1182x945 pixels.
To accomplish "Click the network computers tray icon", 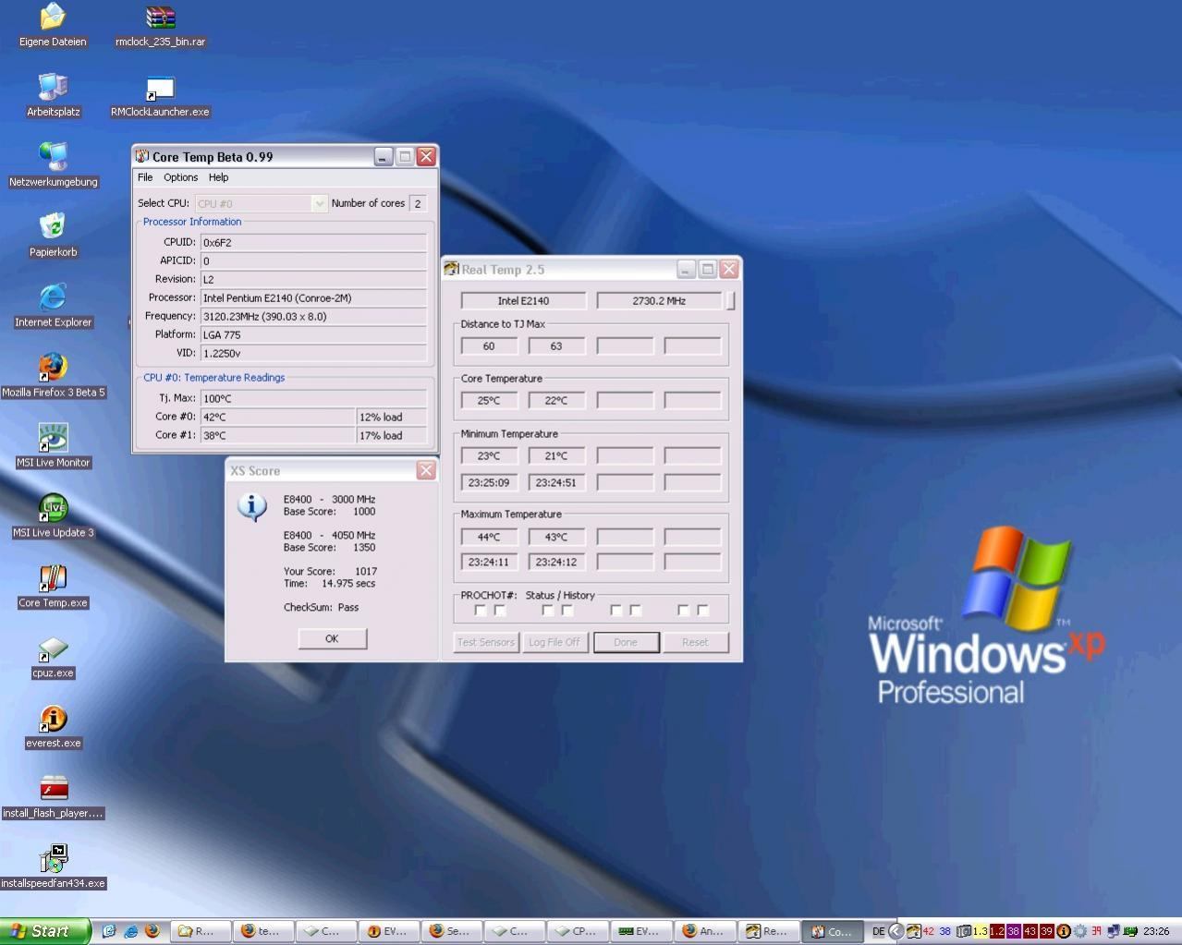I will pyautogui.click(x=1114, y=931).
